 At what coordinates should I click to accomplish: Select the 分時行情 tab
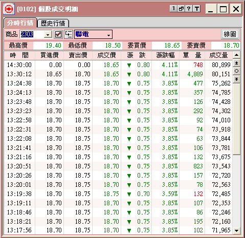click(x=20, y=23)
